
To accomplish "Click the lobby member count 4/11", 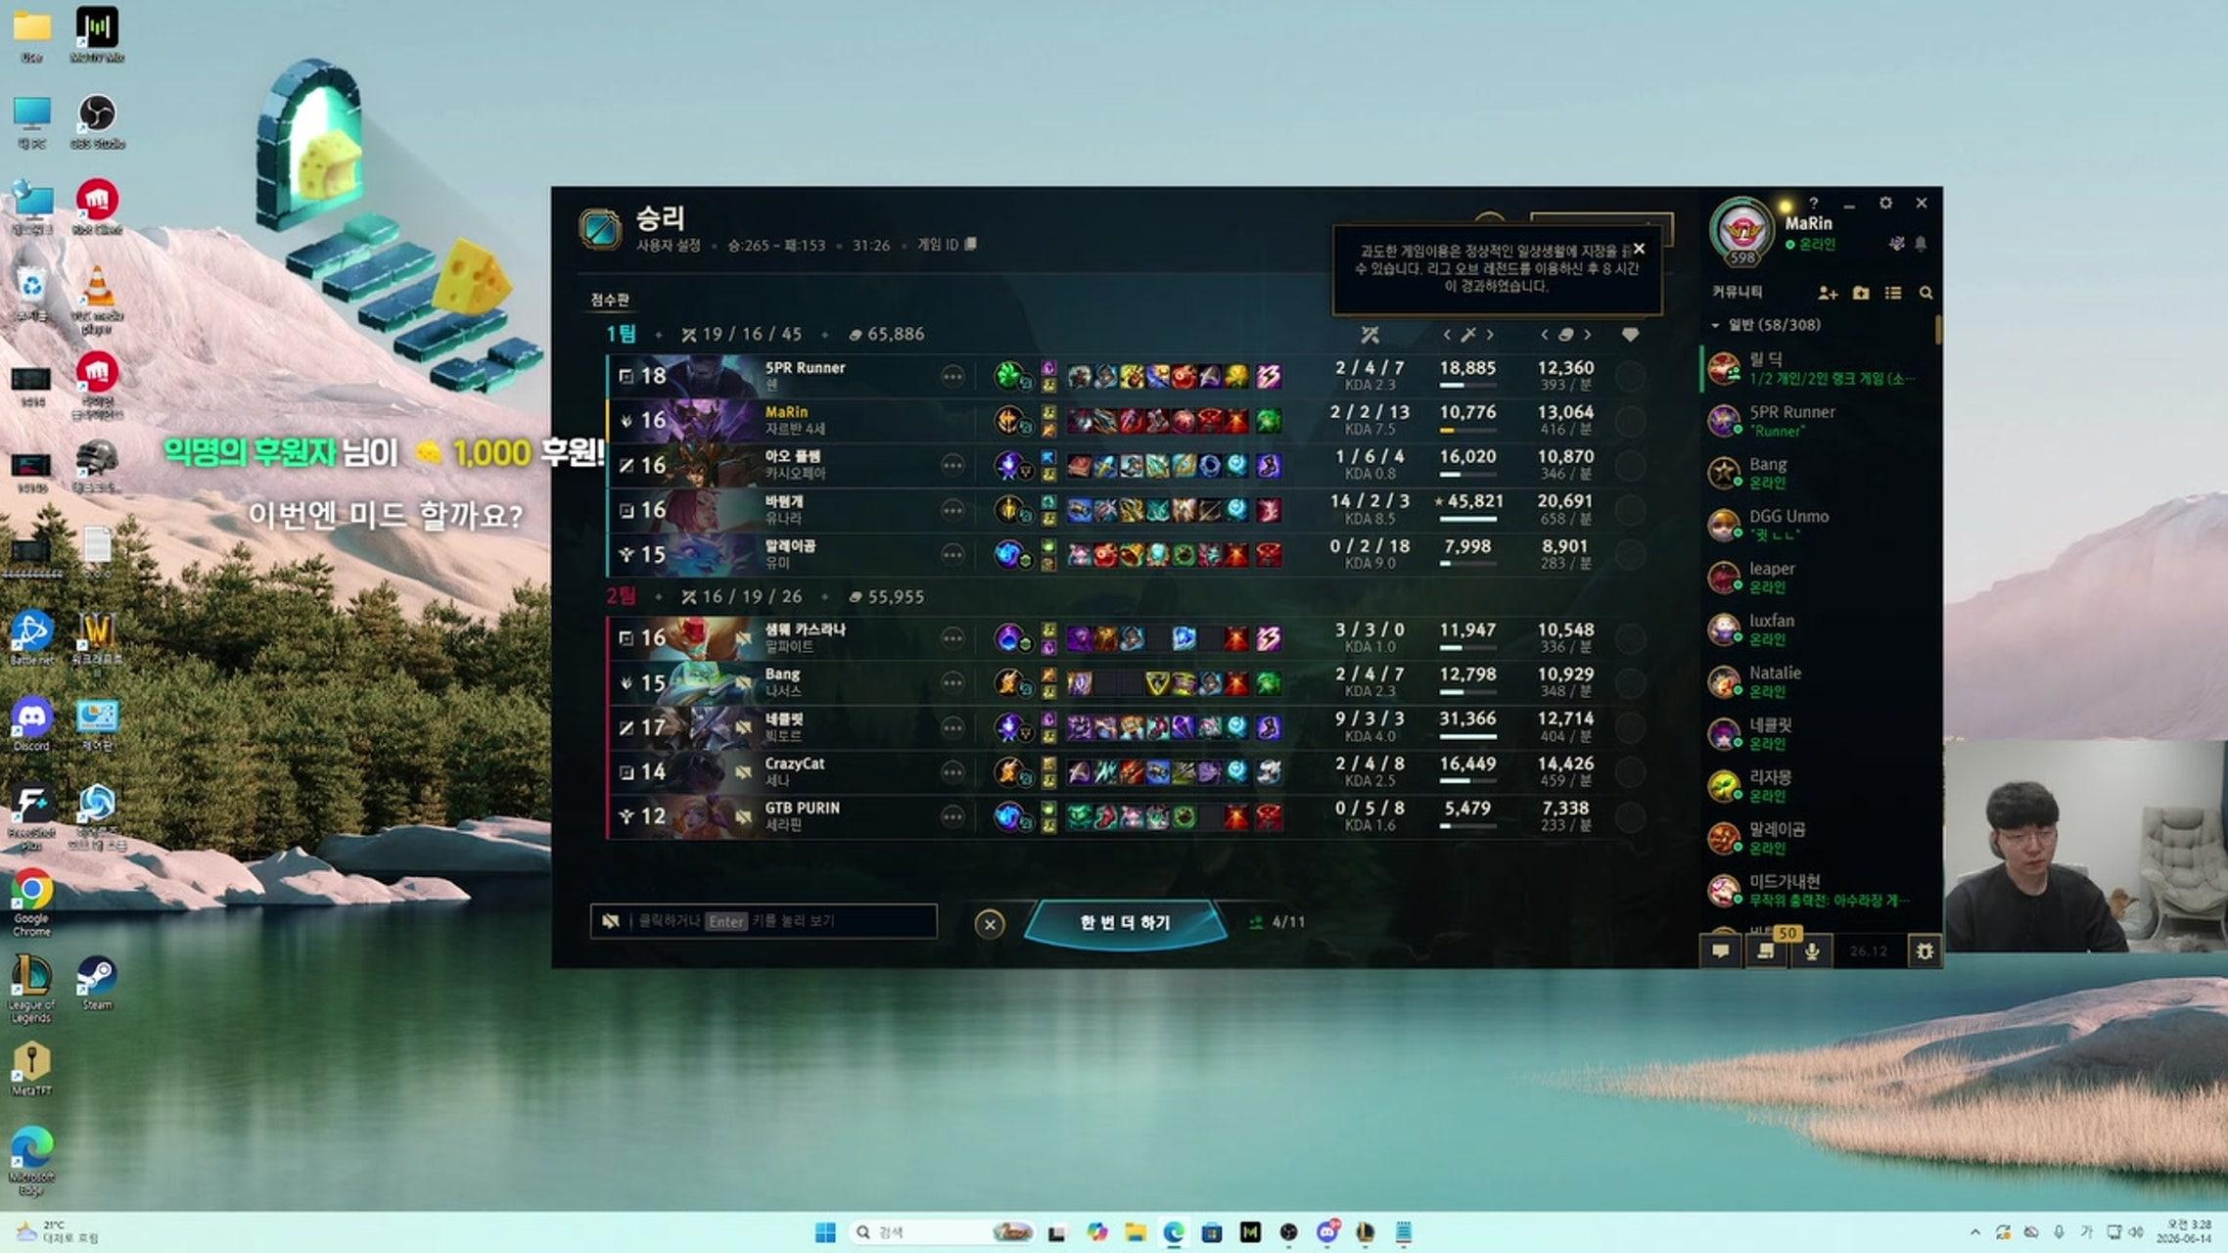I will pos(1277,922).
